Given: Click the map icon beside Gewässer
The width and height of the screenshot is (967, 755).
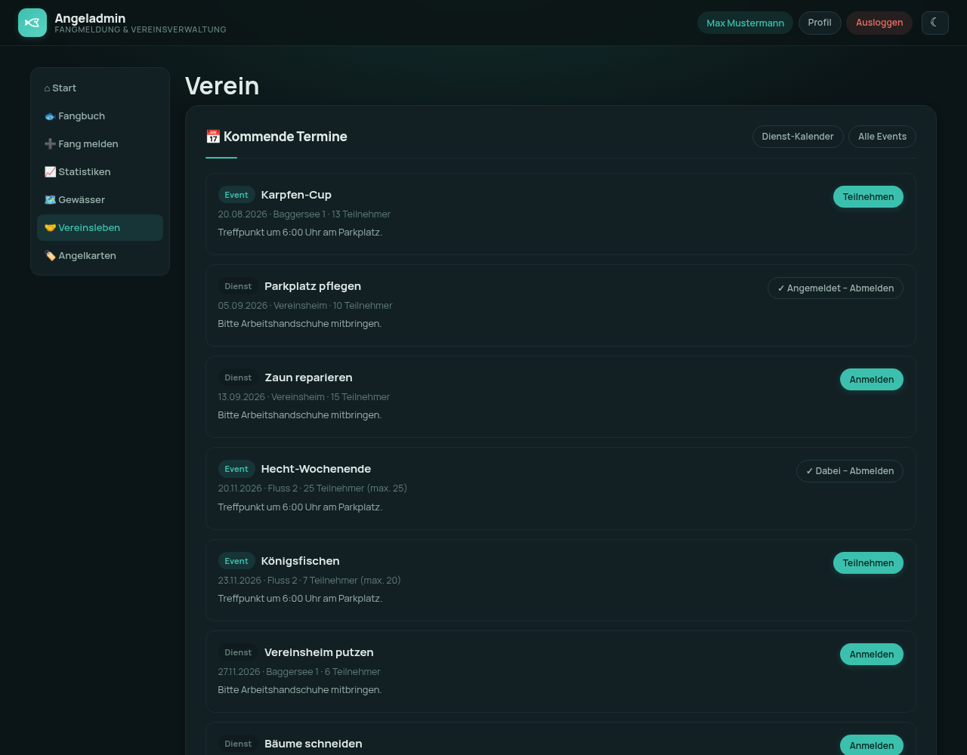Looking at the screenshot, I should 50,200.
